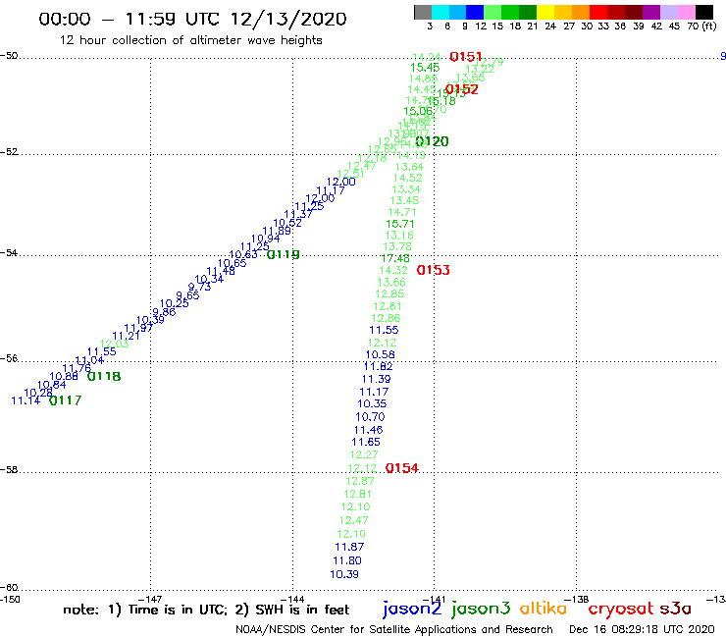Click the '70 (ft)' scale label
The height and width of the screenshot is (638, 726).
701,27
